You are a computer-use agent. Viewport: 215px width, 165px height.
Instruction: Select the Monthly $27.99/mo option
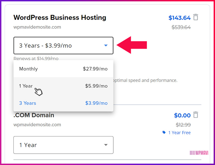coord(63,69)
